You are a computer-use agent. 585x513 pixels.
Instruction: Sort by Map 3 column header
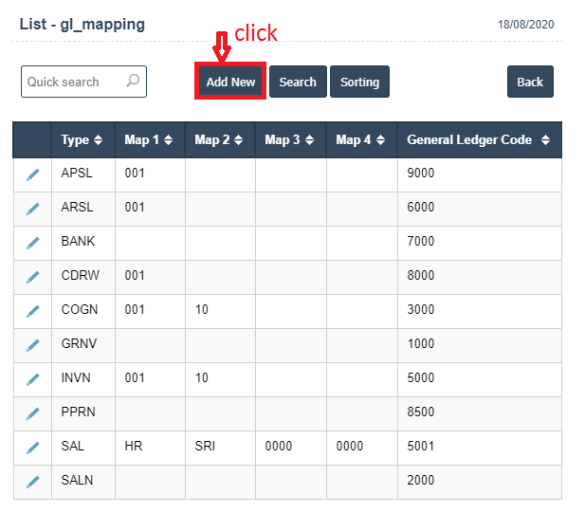[x=289, y=140]
